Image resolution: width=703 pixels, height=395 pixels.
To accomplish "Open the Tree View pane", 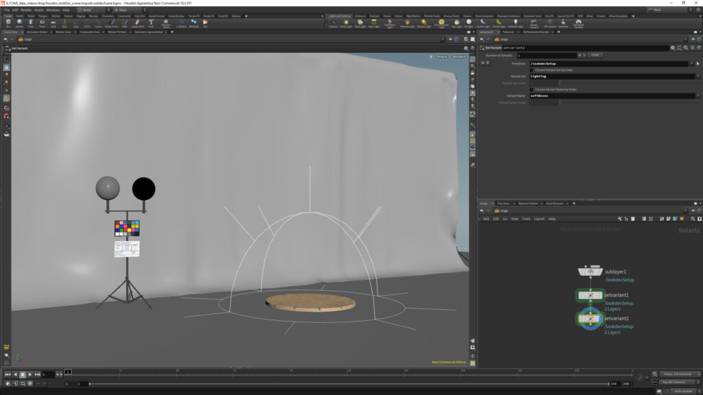I will coord(503,203).
